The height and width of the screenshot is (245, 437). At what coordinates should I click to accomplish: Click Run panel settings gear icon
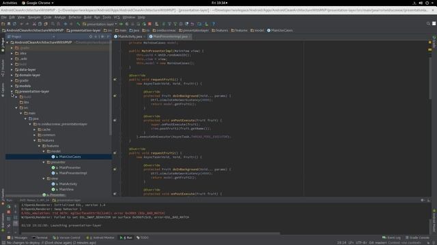tap(422, 200)
